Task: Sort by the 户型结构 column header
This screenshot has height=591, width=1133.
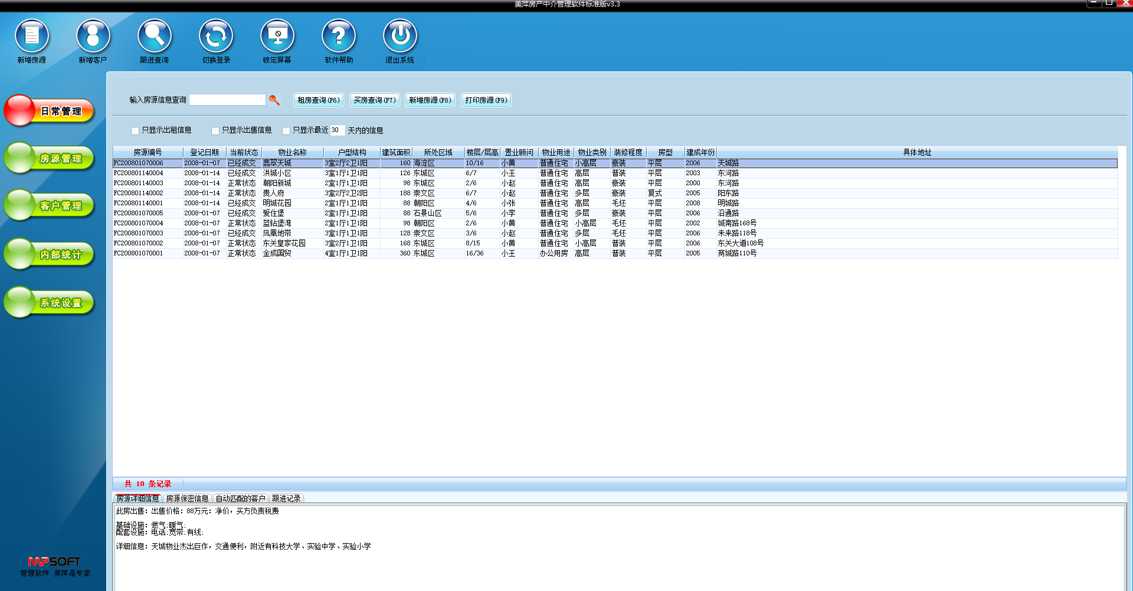Action: [x=352, y=152]
